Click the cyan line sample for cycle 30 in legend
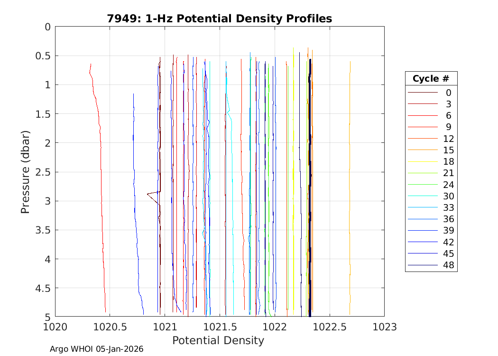This screenshot has height=356, width=498. pos(422,196)
